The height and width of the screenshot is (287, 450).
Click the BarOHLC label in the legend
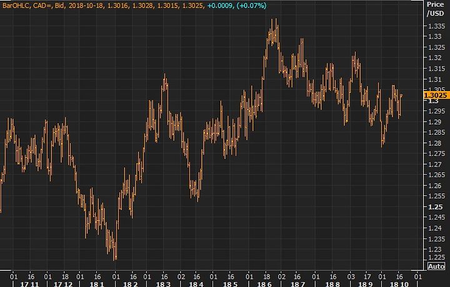coord(16,6)
